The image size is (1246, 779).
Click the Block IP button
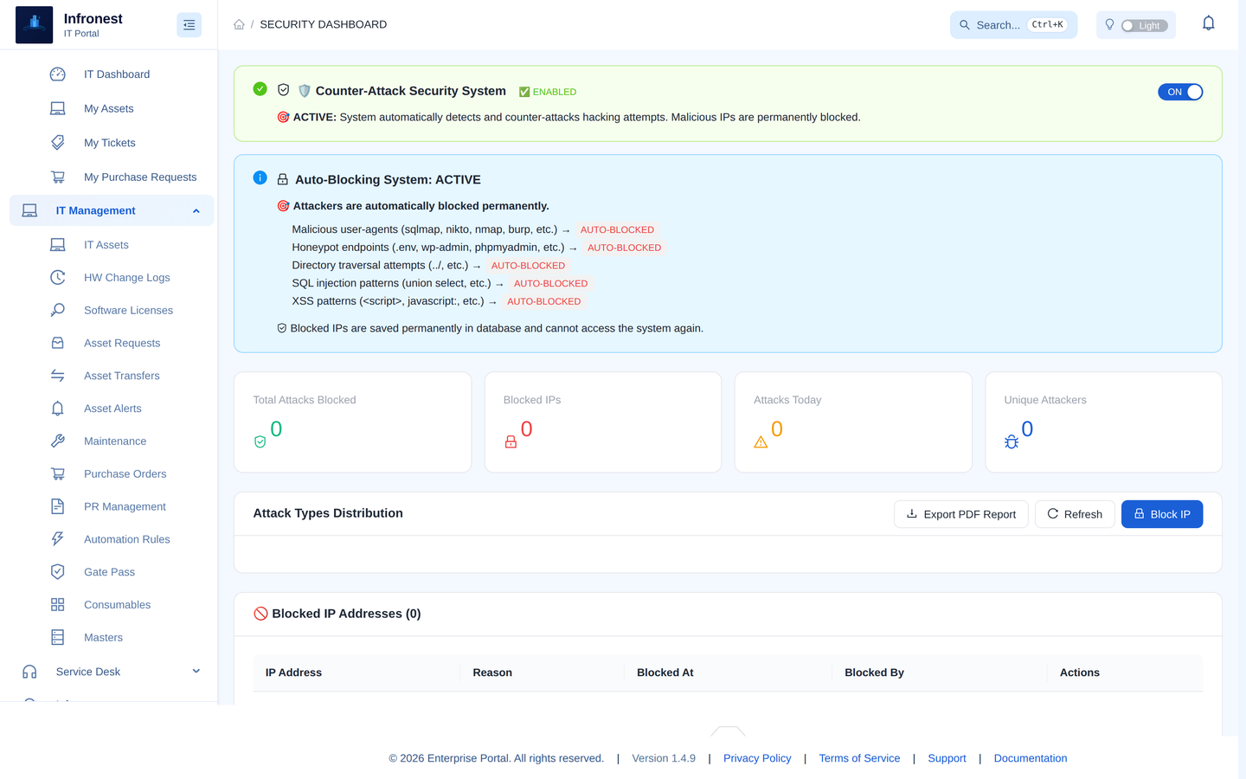(1162, 514)
